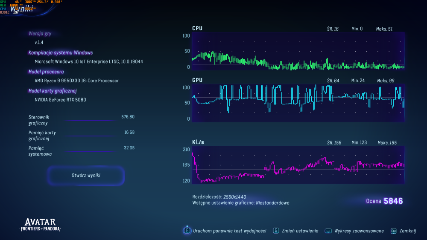Image resolution: width=427 pixels, height=240 pixels.
Task: Click the F key icon to rerun benchmark
Action: [187, 231]
